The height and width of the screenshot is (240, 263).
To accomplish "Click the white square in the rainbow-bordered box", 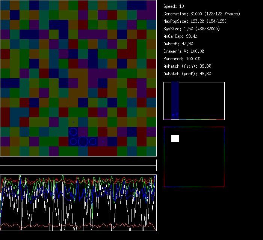I will (175, 139).
